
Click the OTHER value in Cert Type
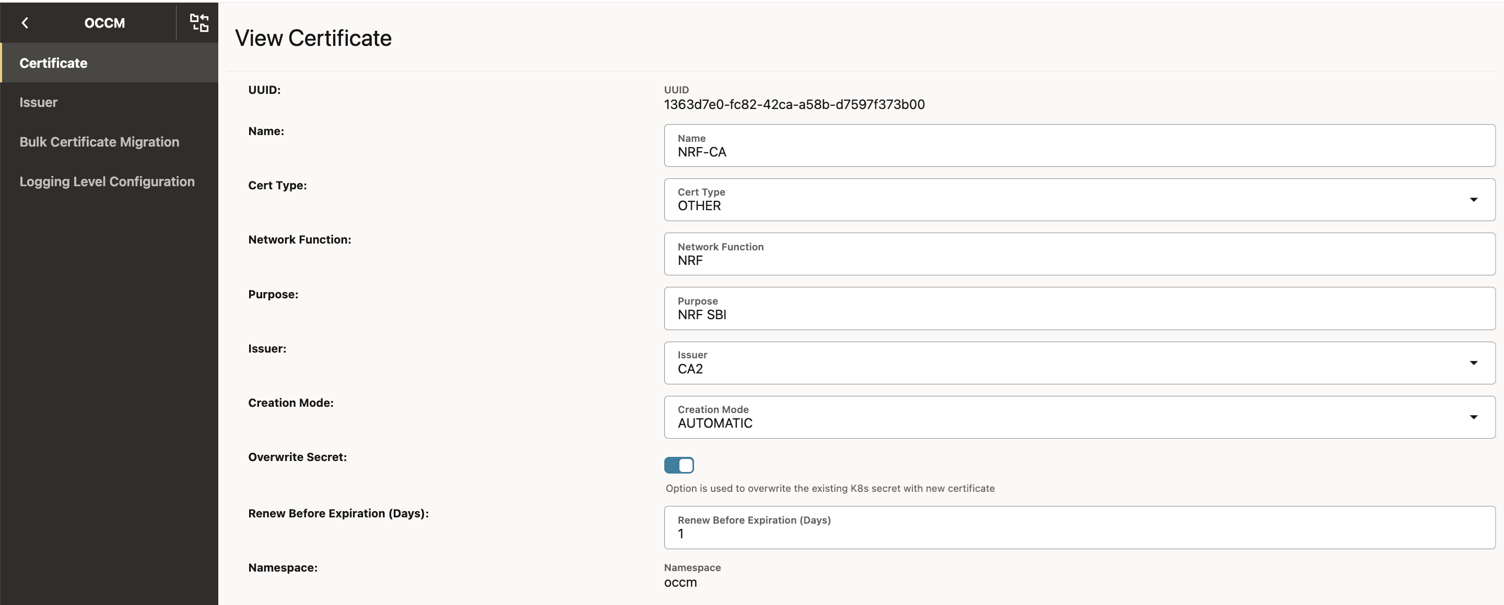699,207
